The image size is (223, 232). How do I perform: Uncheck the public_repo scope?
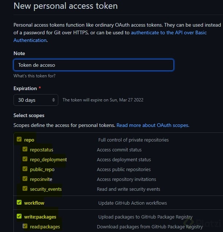pos(25,169)
